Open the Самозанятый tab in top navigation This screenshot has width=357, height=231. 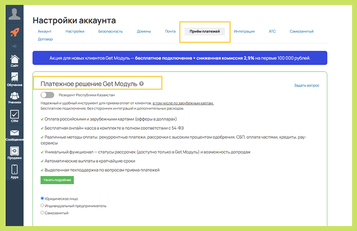coord(301,31)
